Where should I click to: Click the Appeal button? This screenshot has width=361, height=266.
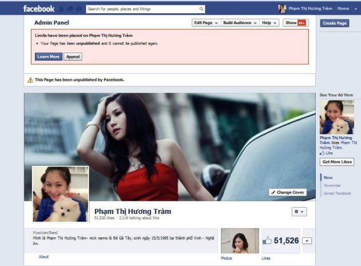(73, 57)
